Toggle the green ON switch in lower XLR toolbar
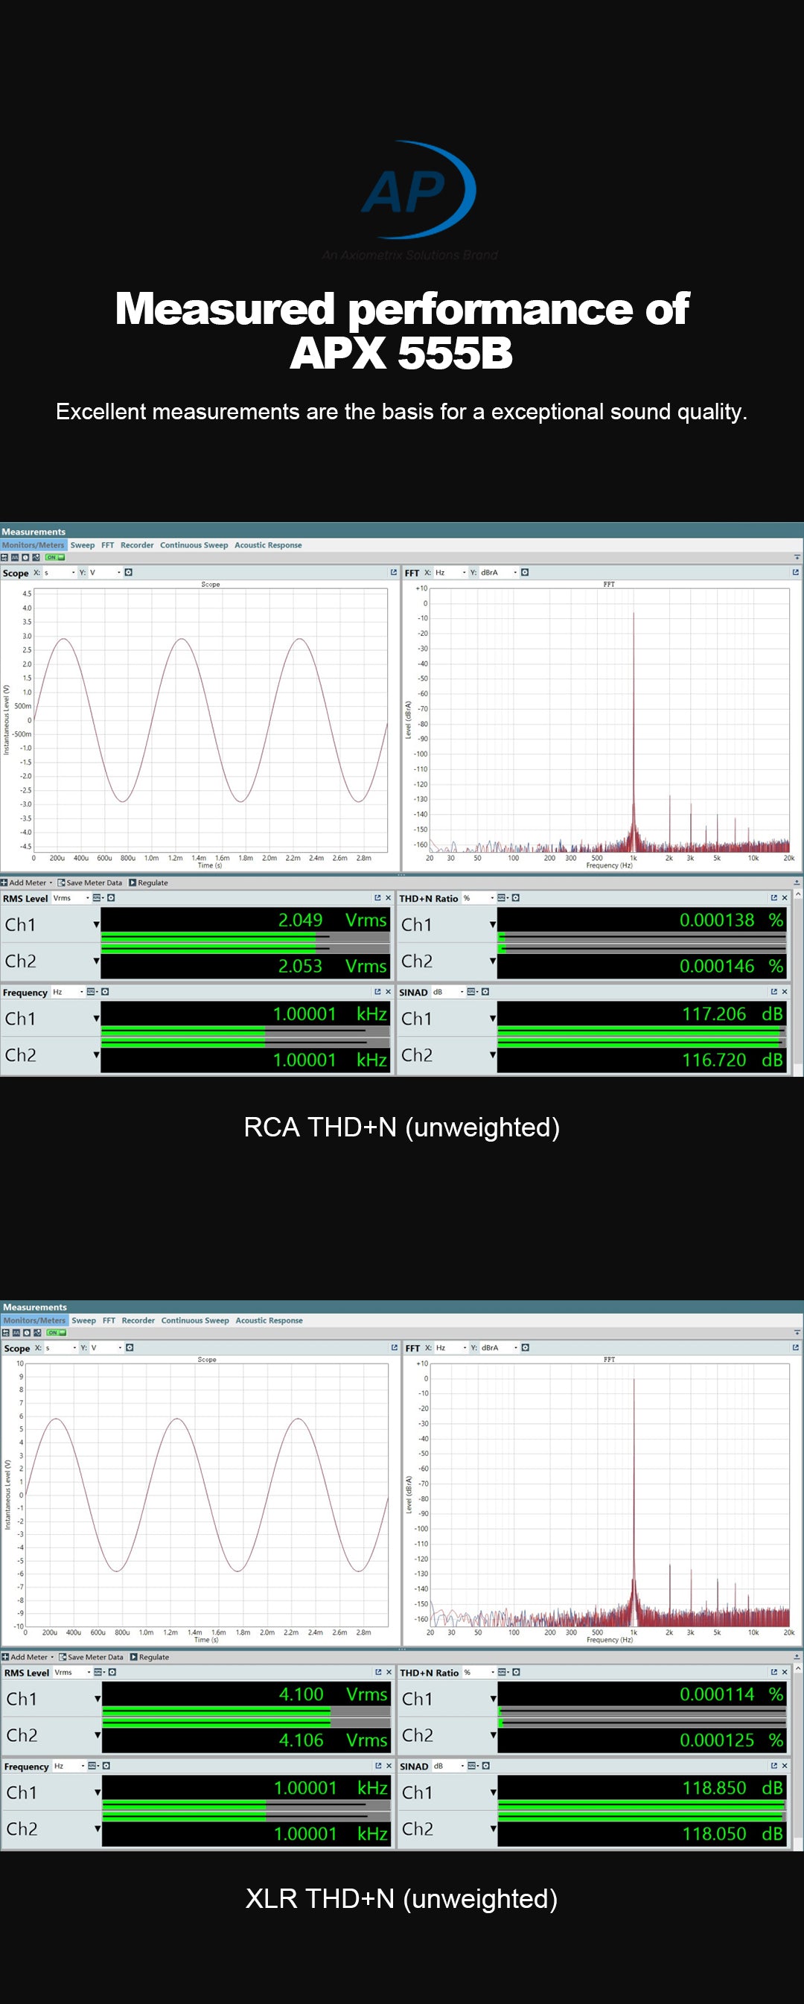 tap(56, 1332)
